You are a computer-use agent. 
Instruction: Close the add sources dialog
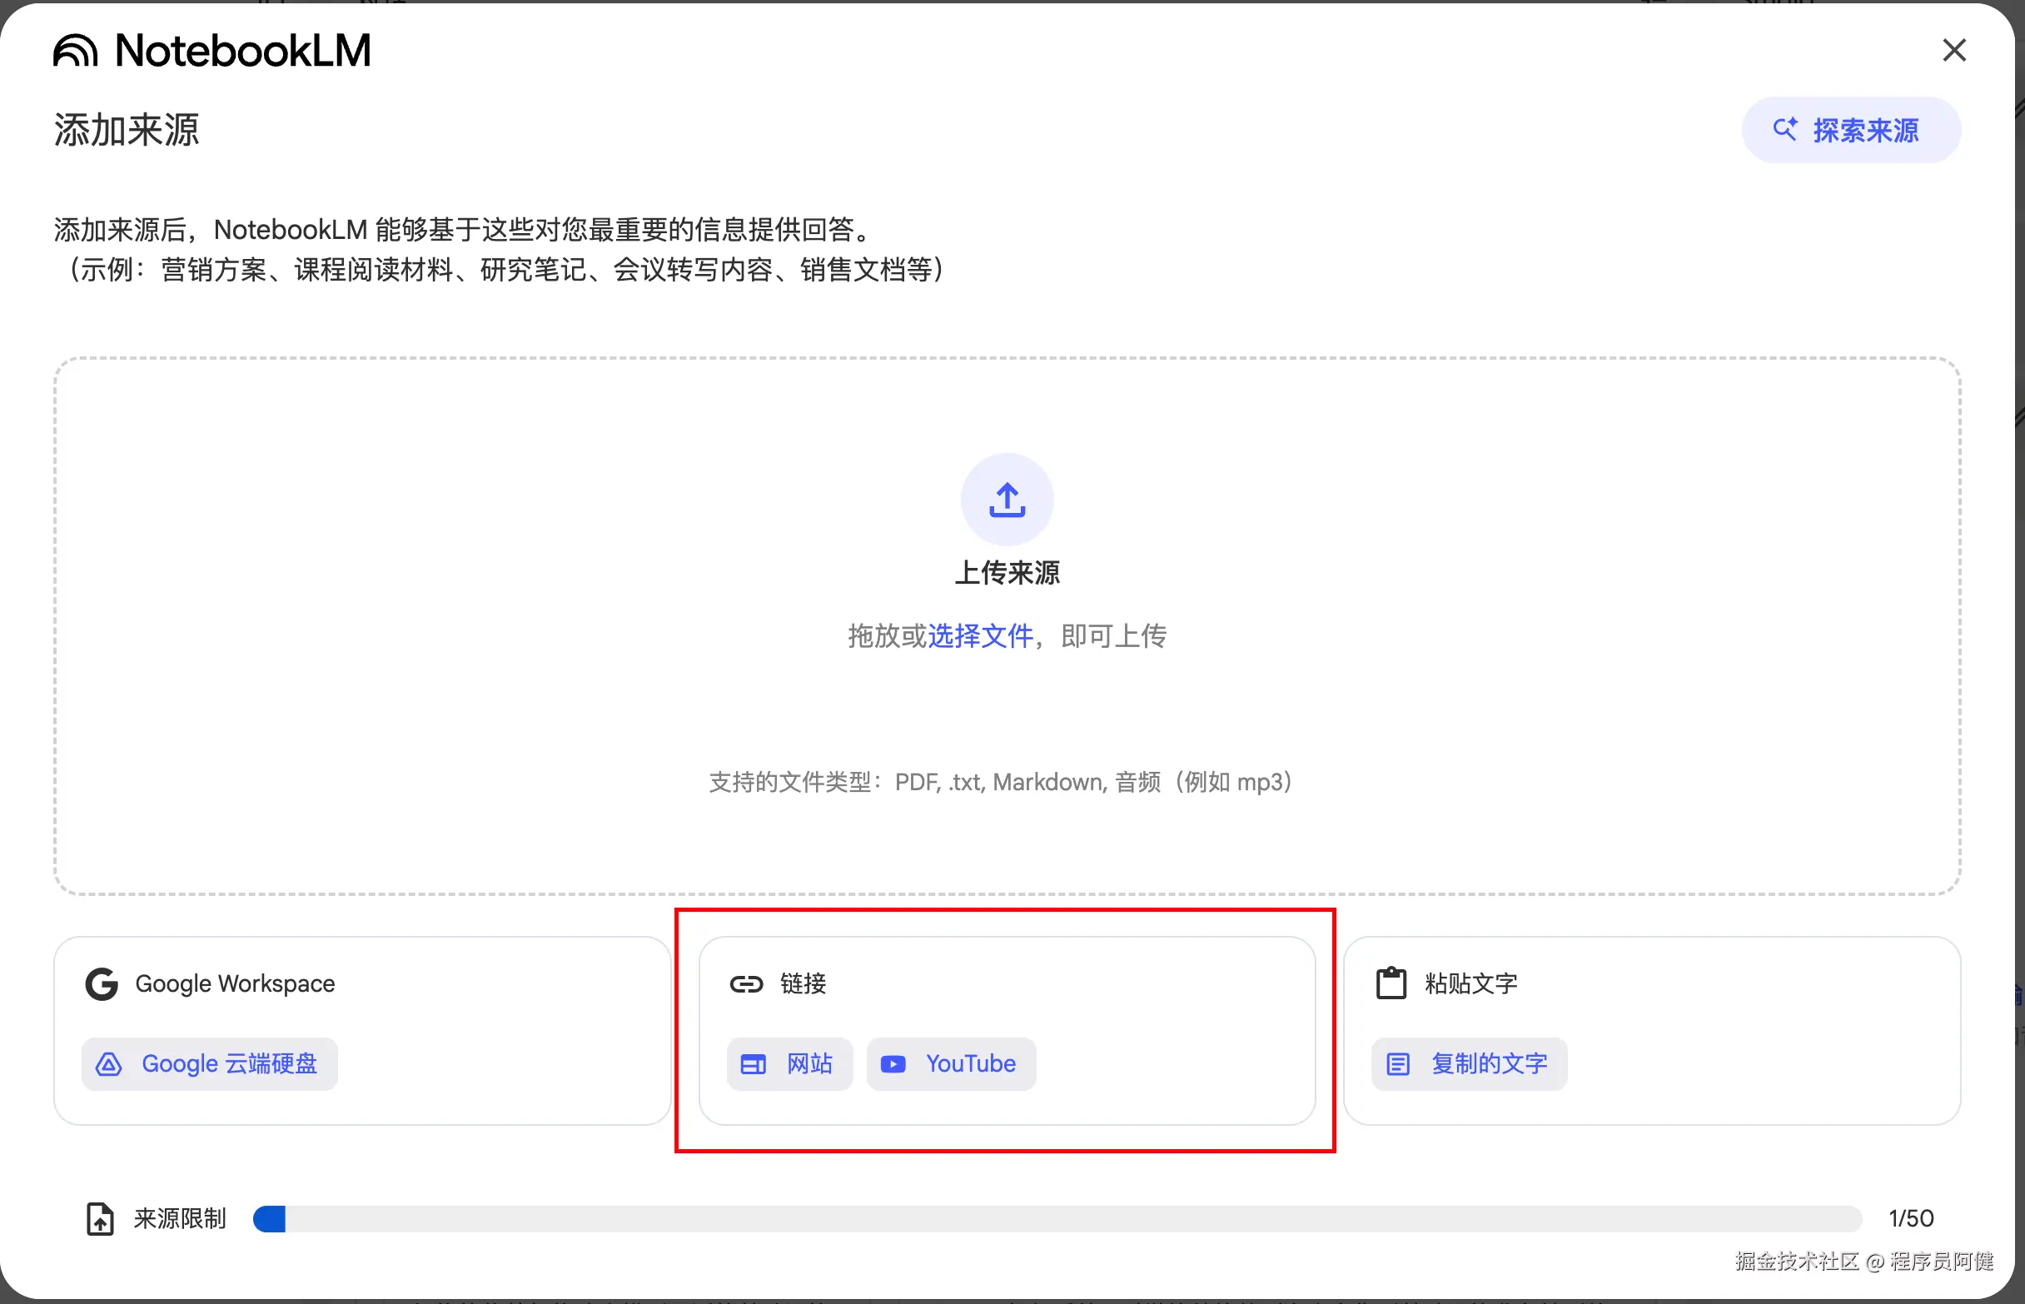(1953, 51)
